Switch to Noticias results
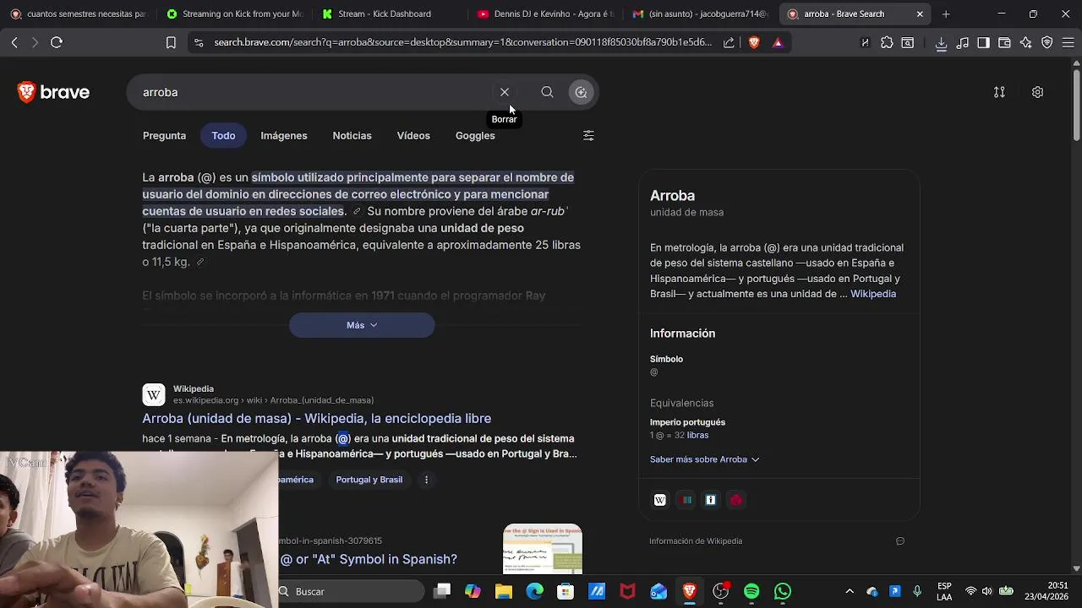The height and width of the screenshot is (608, 1082). tap(352, 135)
